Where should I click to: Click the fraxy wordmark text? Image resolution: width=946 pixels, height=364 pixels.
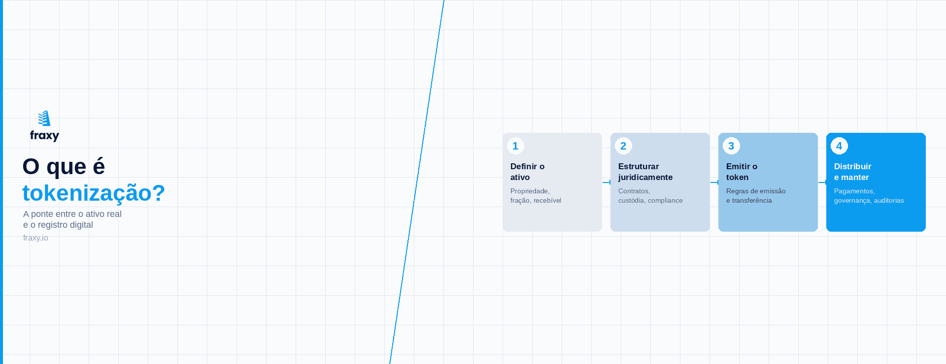44,136
